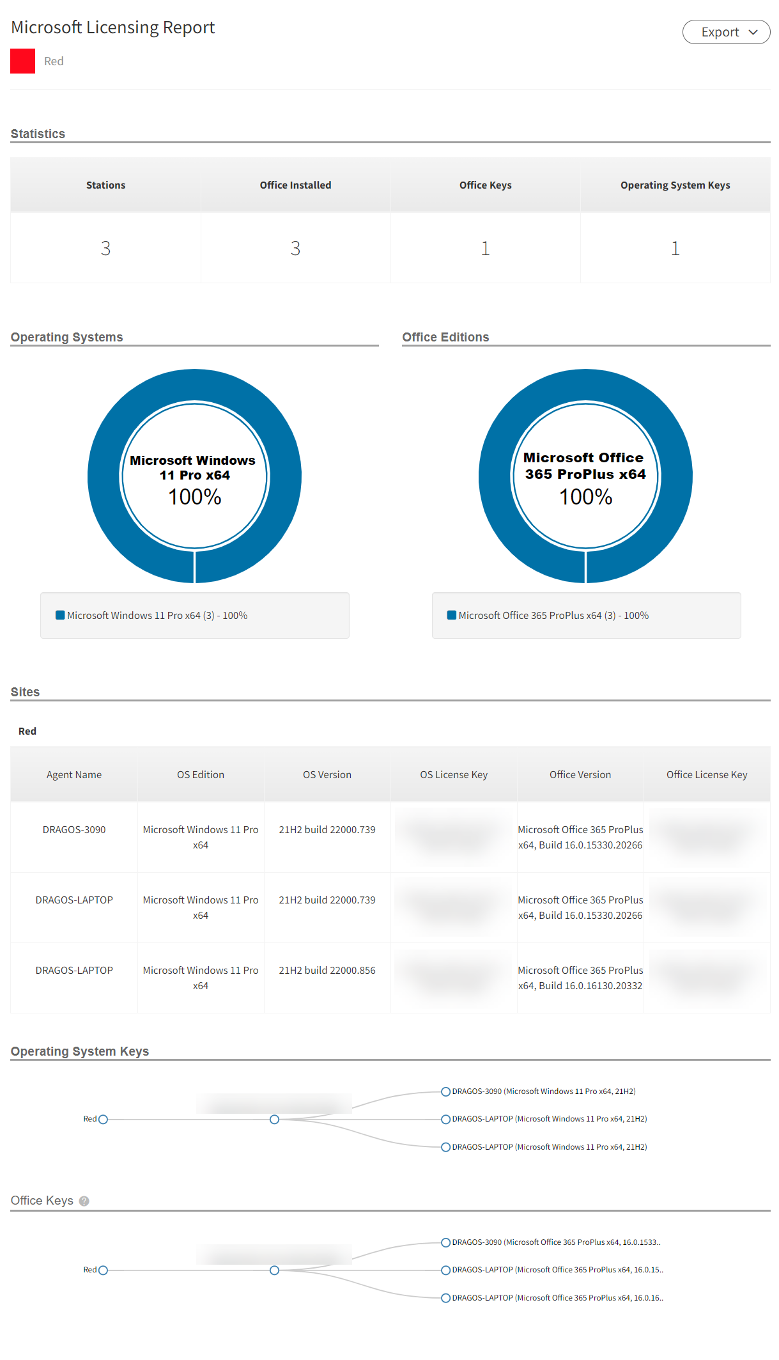Click 'Operating System Keys' column header in Statistics

pos(675,185)
